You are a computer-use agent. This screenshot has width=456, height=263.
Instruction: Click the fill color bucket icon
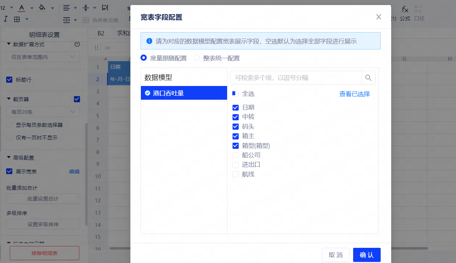click(x=42, y=8)
